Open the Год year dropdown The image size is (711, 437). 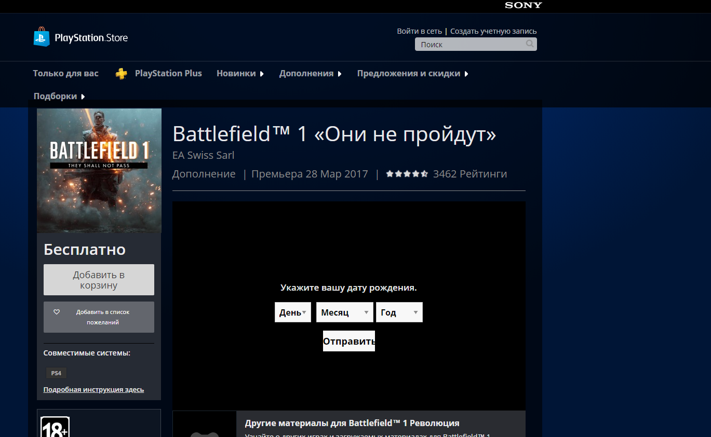pyautogui.click(x=399, y=312)
